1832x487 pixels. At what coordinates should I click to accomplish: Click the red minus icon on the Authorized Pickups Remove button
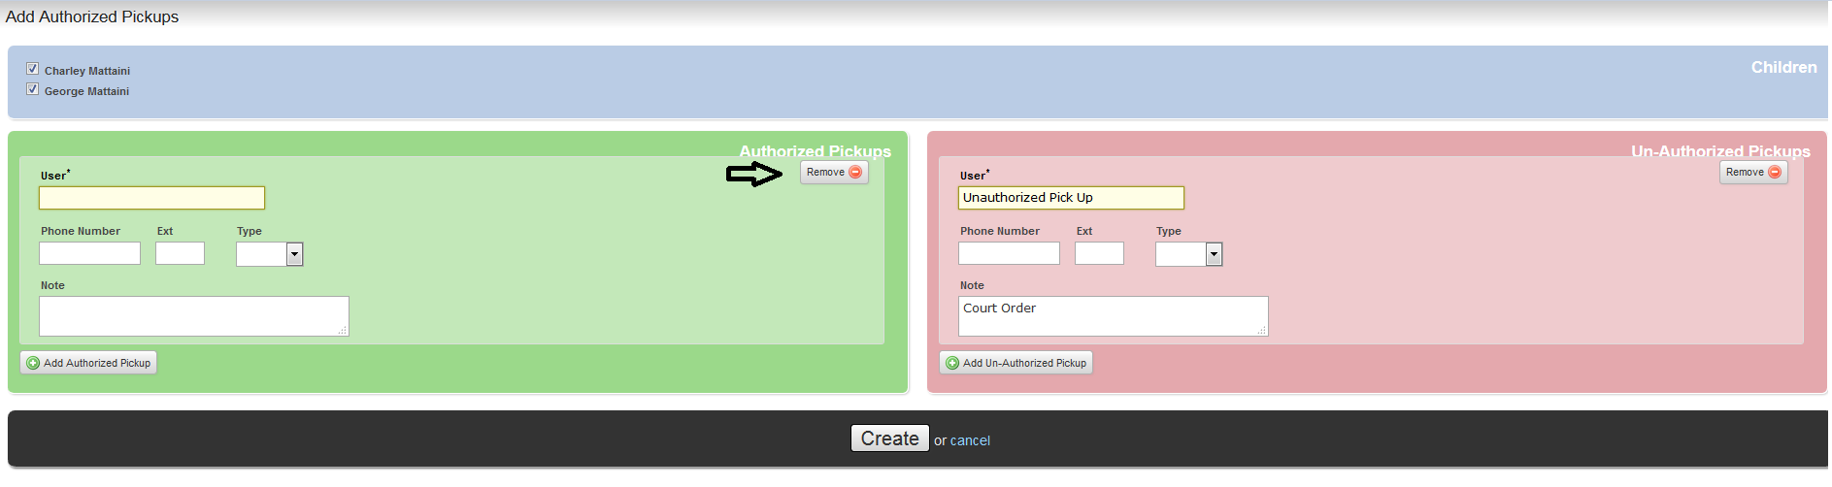click(x=855, y=173)
